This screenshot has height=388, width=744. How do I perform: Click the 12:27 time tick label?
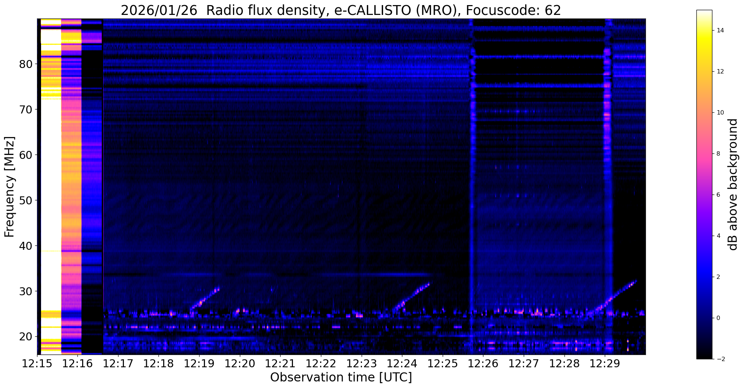pyautogui.click(x=524, y=364)
